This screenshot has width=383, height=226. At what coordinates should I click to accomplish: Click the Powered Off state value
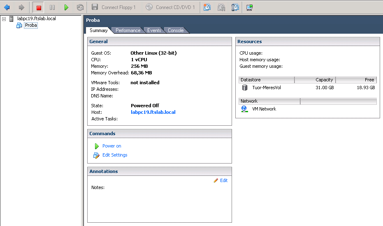(145, 106)
